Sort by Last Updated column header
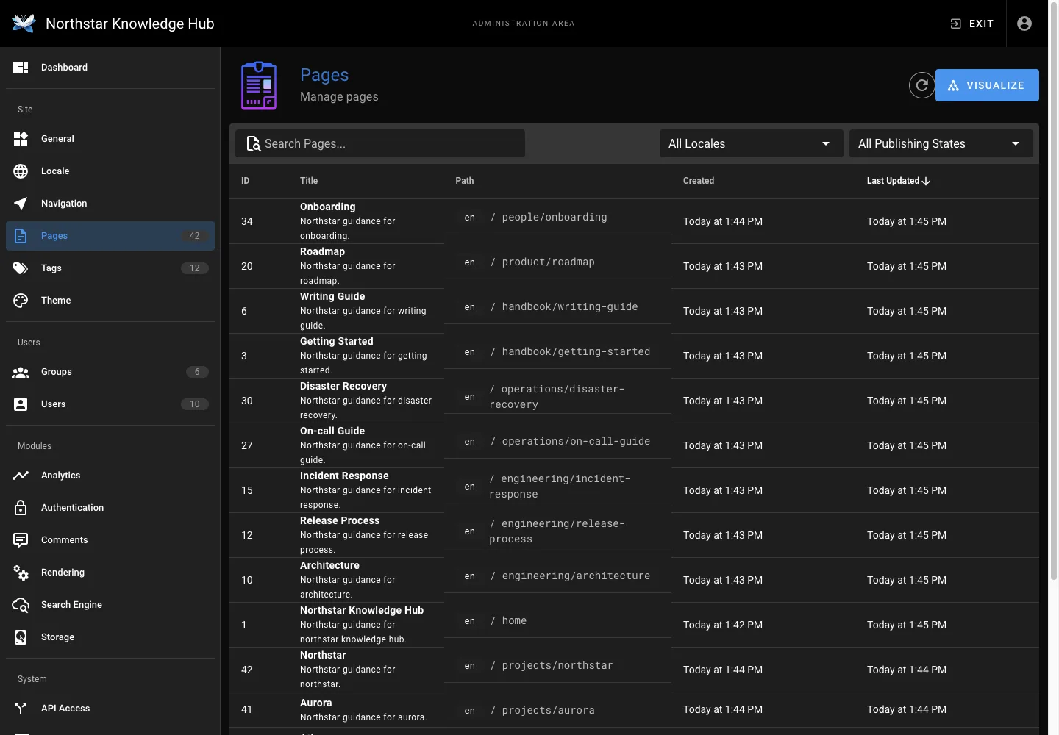The image size is (1059, 735). [x=898, y=181]
